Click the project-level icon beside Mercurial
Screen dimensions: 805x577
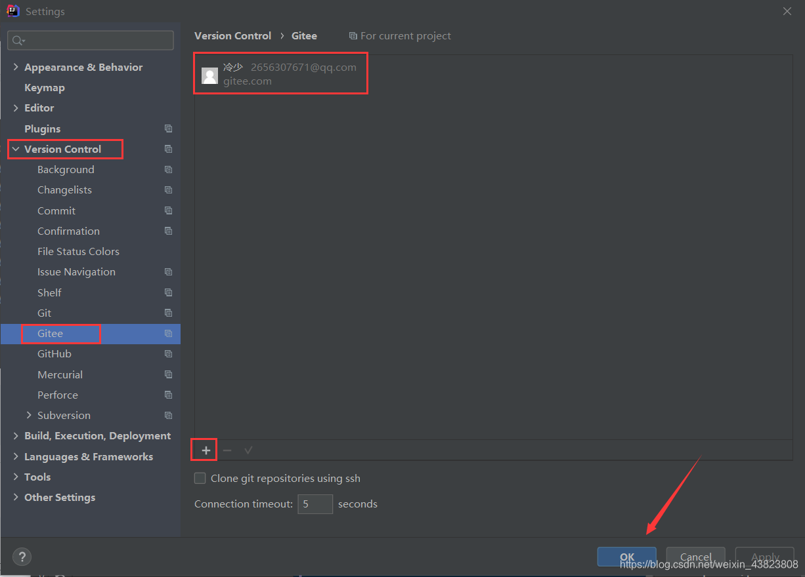(x=169, y=374)
